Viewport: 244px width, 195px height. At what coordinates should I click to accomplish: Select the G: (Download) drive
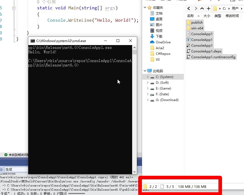tap(167, 100)
